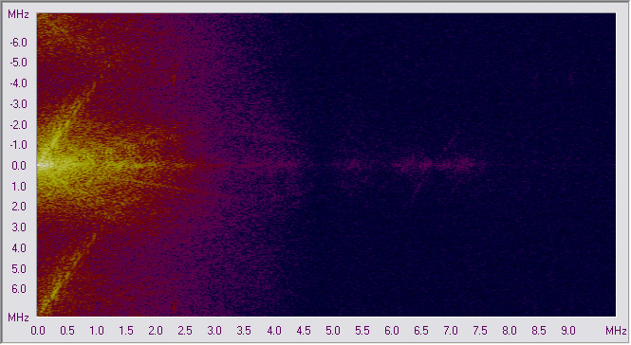The width and height of the screenshot is (631, 345).
Task: Click the faint signal cluster near 6.5 MHz
Action: pos(418,164)
